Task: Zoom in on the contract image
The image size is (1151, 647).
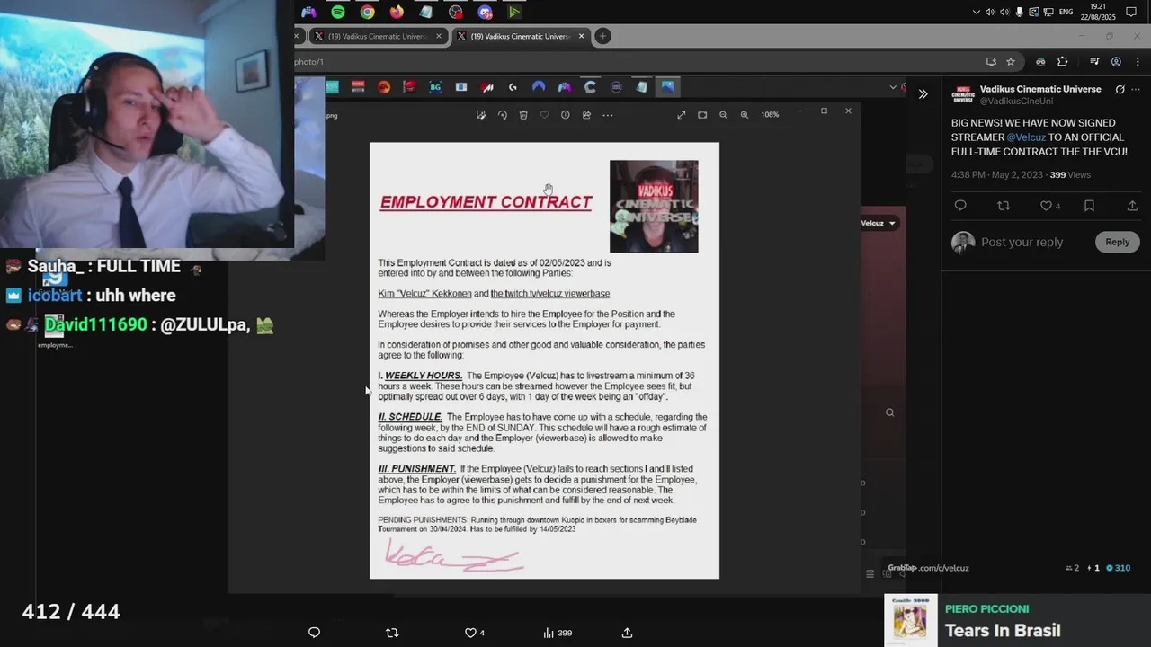Action: [x=745, y=115]
